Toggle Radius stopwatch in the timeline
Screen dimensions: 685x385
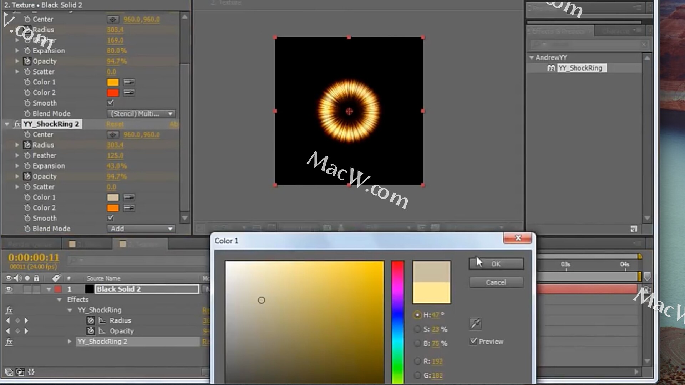[91, 320]
